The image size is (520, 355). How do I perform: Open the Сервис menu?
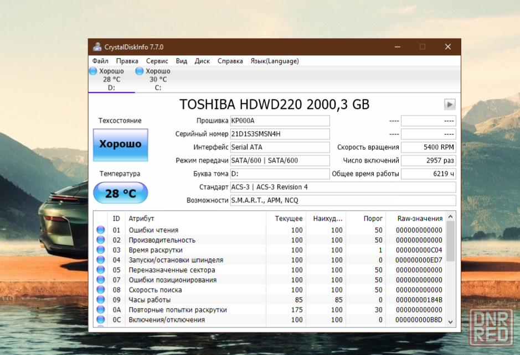(157, 61)
